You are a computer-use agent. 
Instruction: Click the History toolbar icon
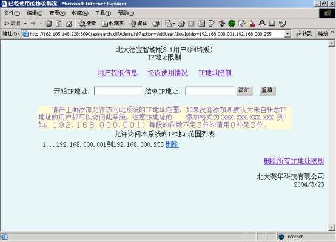pyautogui.click(x=156, y=24)
